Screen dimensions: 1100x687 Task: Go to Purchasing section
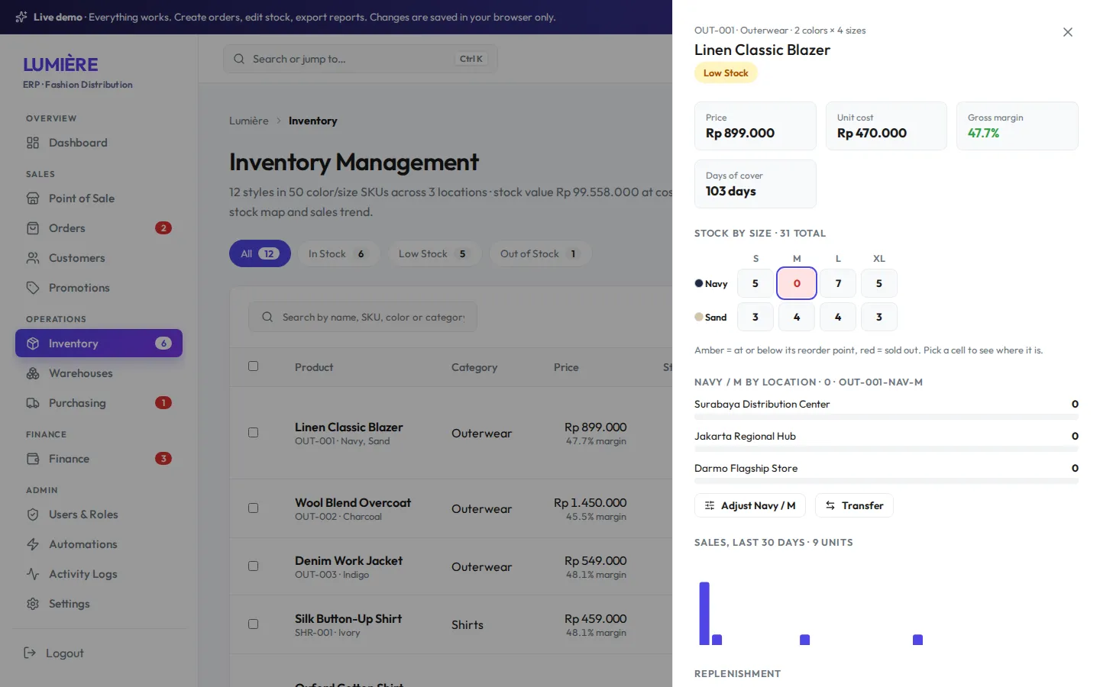[99, 403]
